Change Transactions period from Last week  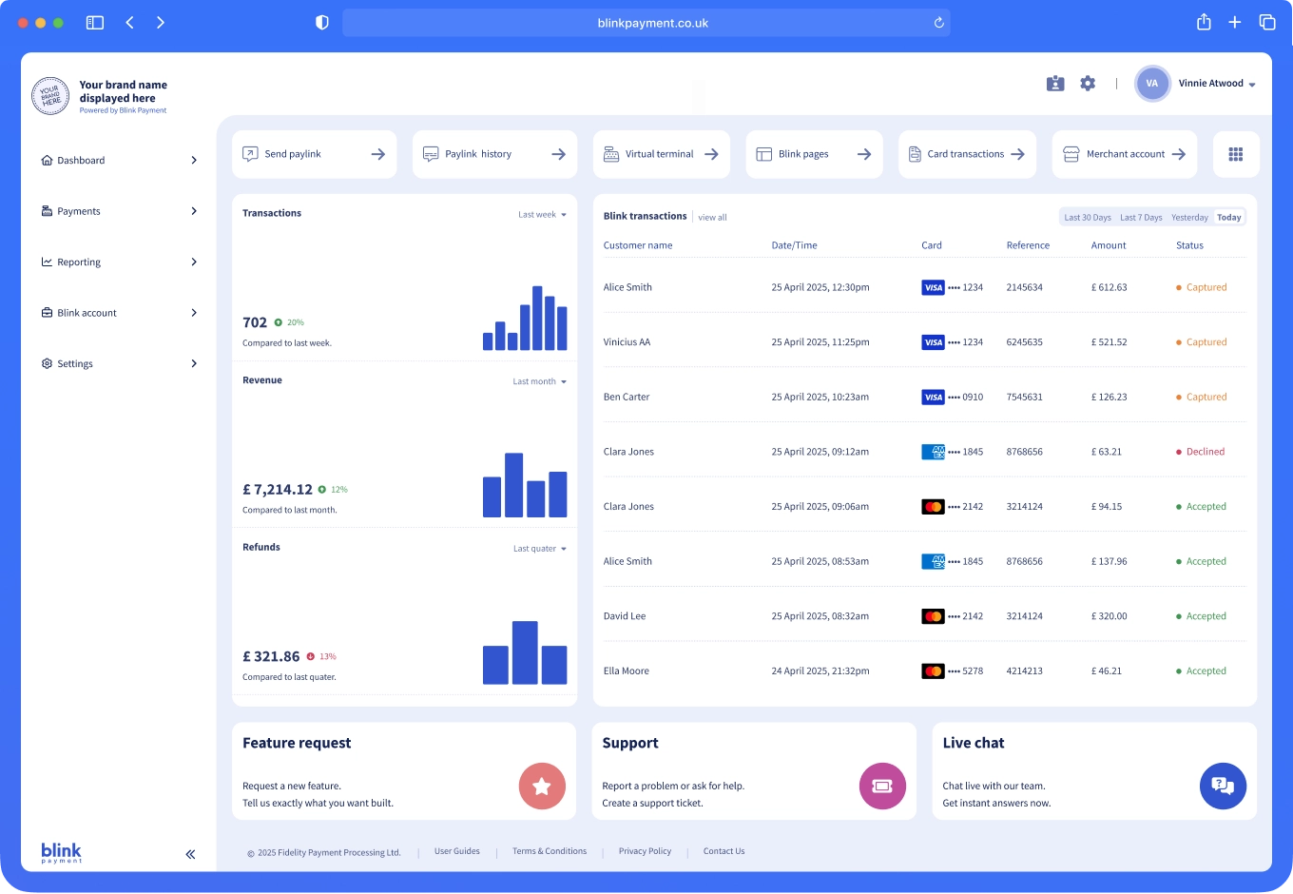pos(542,215)
